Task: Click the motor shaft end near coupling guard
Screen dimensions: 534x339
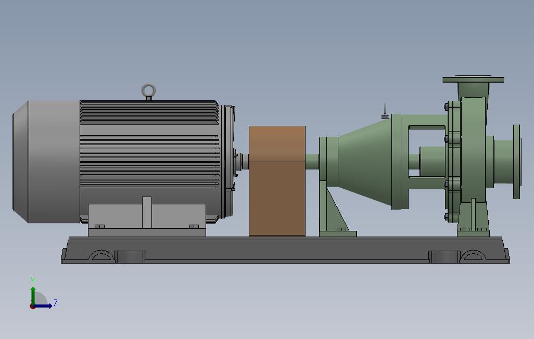Action: [245, 162]
